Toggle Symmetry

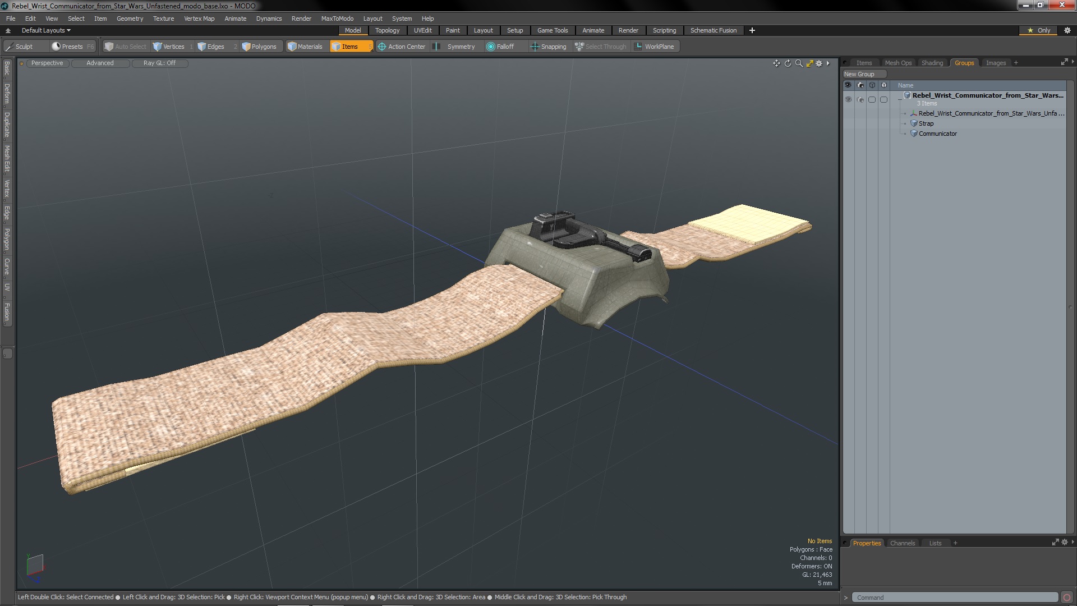click(x=455, y=47)
